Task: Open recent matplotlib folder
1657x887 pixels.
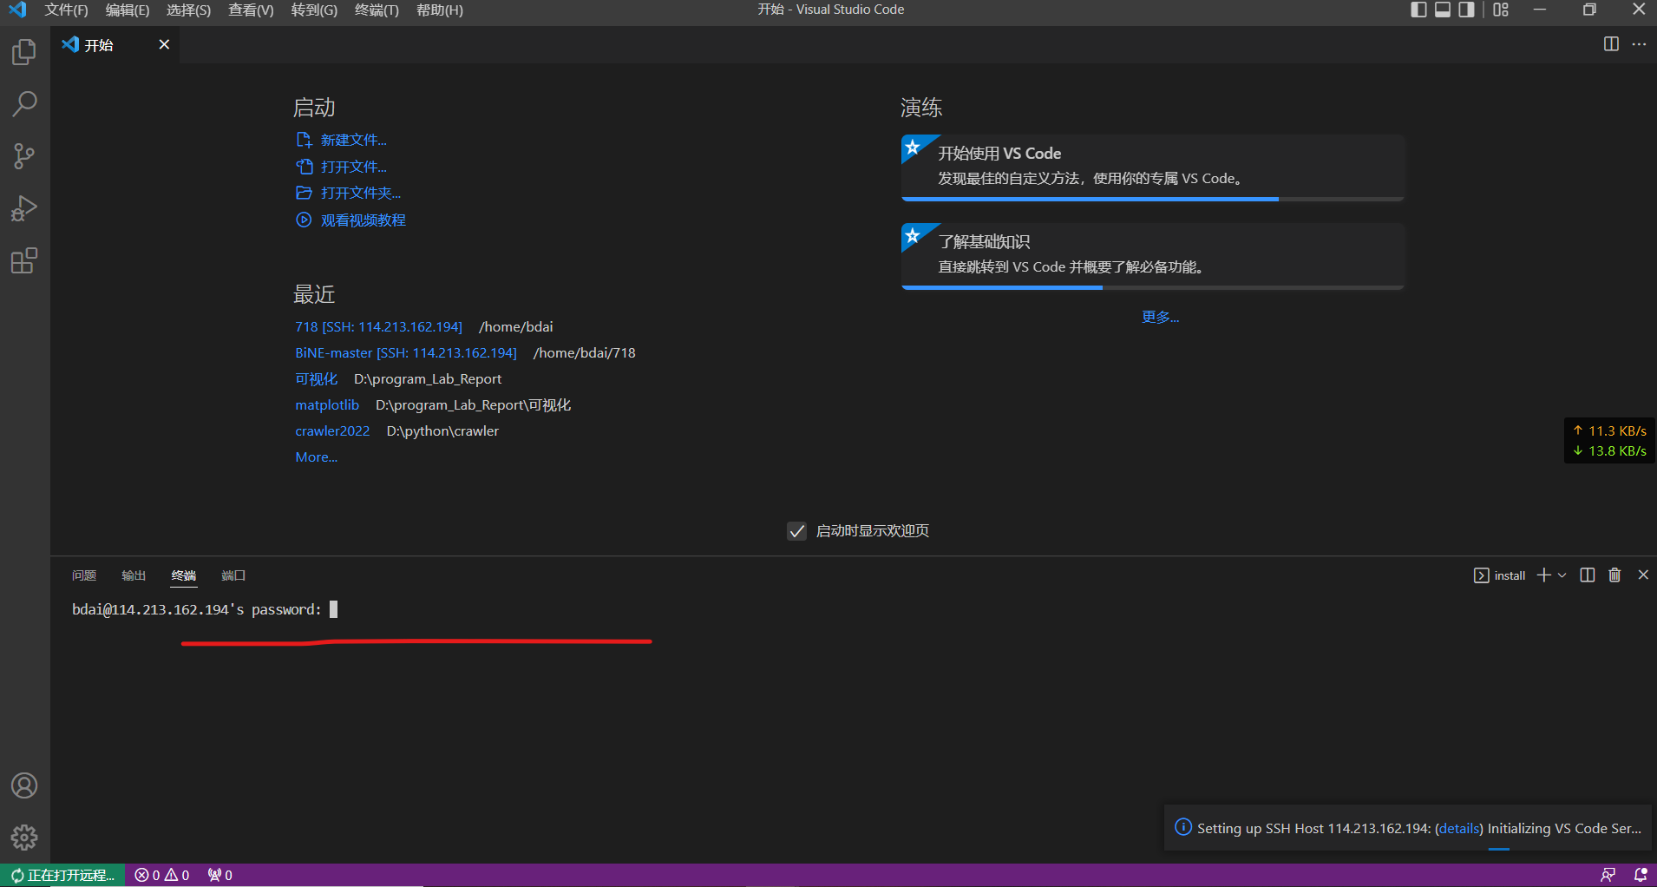Action: click(x=327, y=405)
